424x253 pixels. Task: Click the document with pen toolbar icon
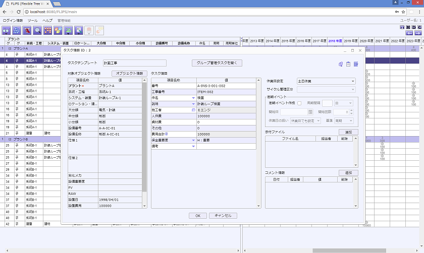coord(79,31)
